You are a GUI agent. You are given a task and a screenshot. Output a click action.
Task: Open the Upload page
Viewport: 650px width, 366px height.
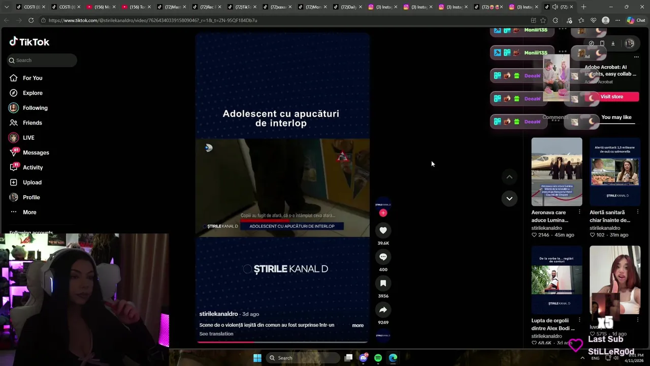[x=32, y=182]
